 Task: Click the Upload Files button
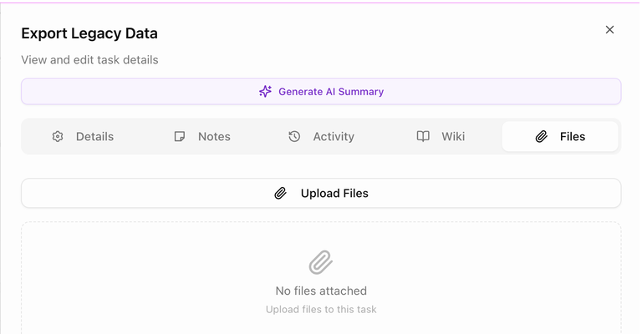coord(321,193)
